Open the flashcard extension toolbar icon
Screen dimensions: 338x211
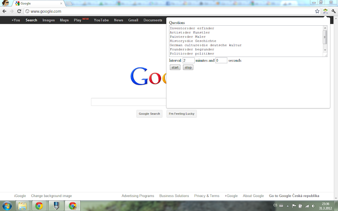coord(325,11)
